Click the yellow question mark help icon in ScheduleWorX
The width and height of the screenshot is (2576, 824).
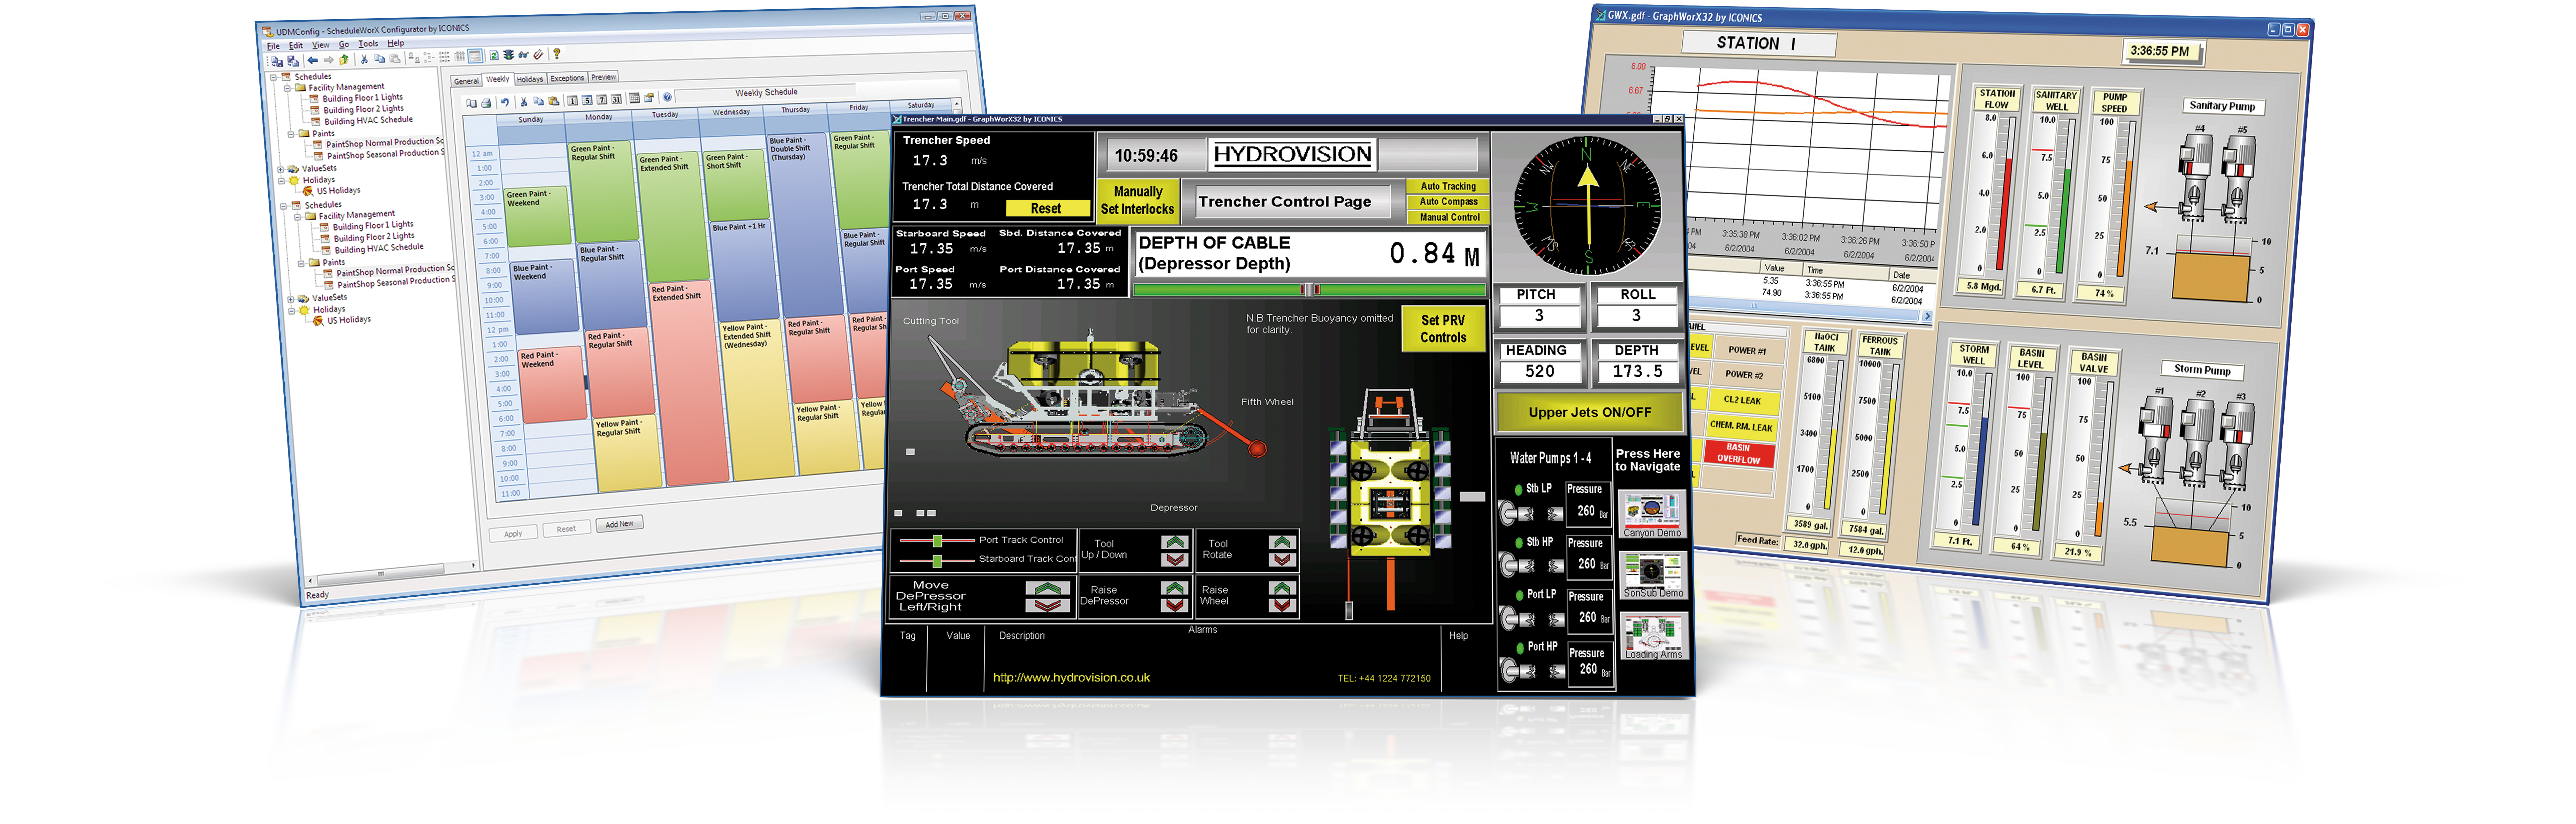pyautogui.click(x=557, y=54)
